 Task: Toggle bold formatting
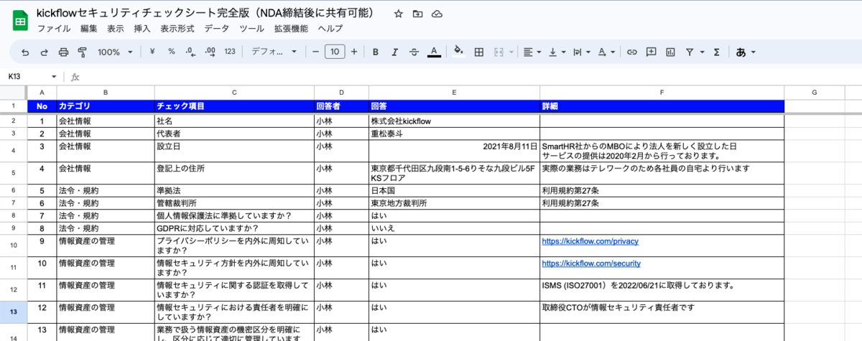click(375, 52)
